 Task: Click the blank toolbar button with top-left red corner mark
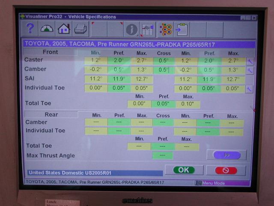click(99, 29)
